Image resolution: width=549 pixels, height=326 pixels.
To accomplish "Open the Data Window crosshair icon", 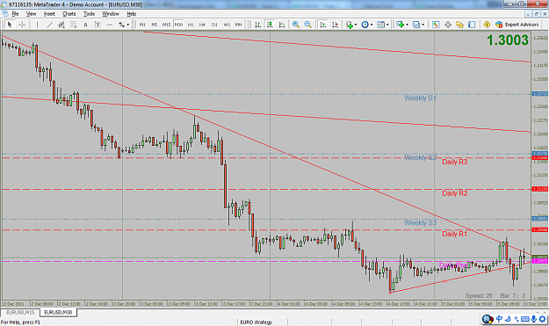I will coord(448,25).
